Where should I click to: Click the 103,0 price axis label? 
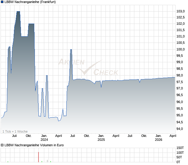pyautogui.click(x=180, y=11)
